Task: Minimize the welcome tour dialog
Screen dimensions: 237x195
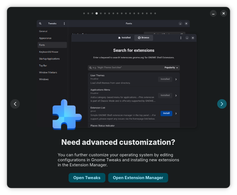Action: pyautogui.click(x=213, y=13)
